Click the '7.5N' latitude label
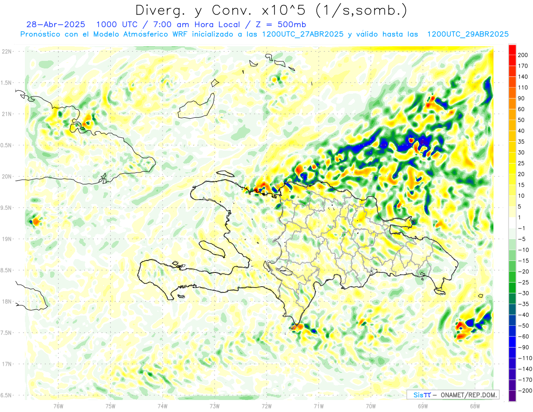533x412 pixels. coord(7,333)
